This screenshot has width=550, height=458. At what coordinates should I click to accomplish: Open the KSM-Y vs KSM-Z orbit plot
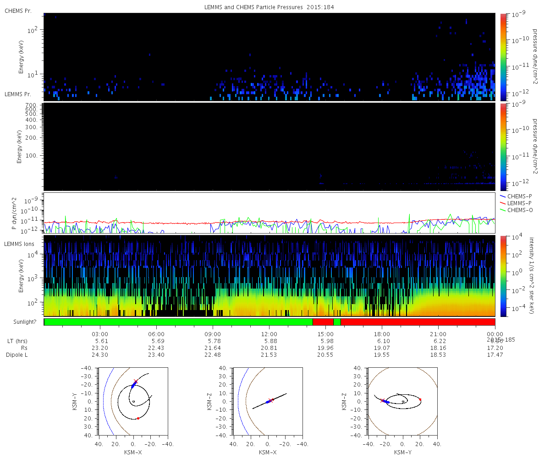point(403,401)
